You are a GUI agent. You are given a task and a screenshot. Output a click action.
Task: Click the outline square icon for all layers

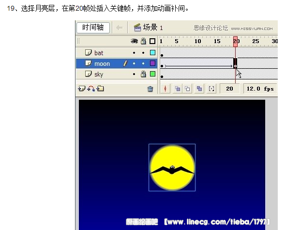pyautogui.click(x=152, y=41)
